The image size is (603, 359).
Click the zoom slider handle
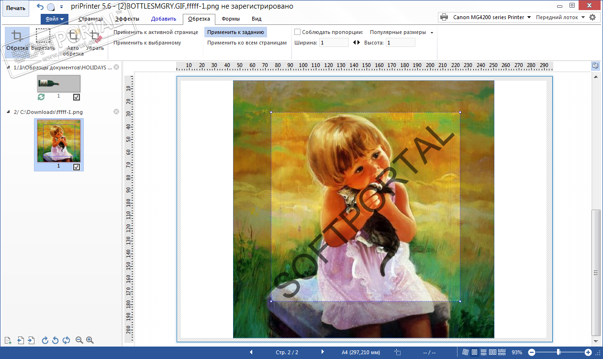(x=558, y=352)
